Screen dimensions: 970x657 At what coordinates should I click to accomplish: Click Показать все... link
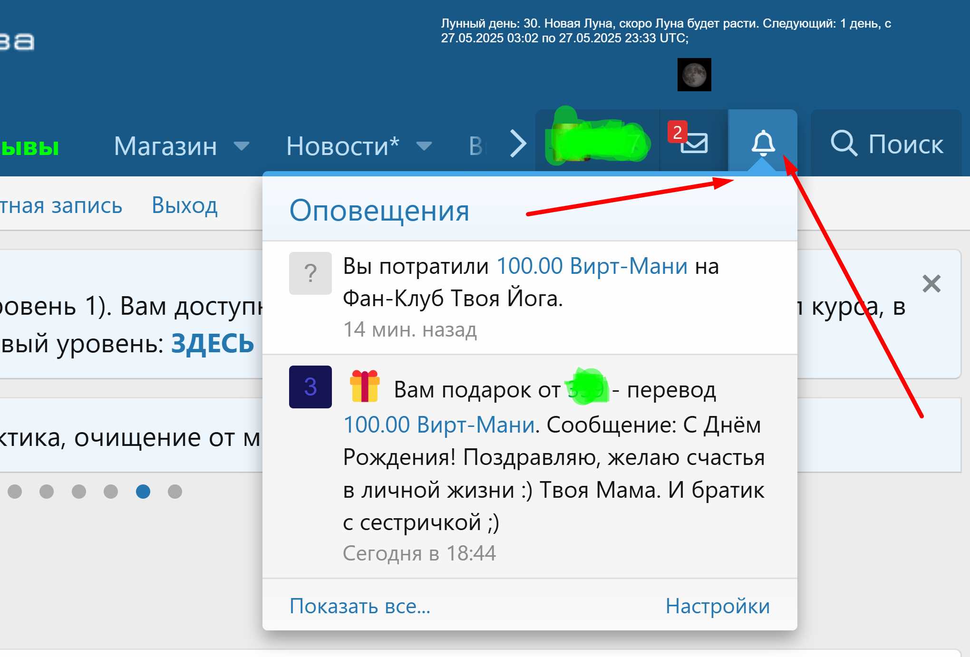[x=360, y=606]
